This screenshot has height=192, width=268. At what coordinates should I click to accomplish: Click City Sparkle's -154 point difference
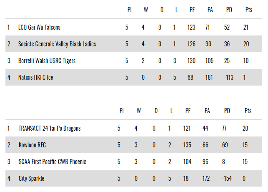[x=227, y=179]
